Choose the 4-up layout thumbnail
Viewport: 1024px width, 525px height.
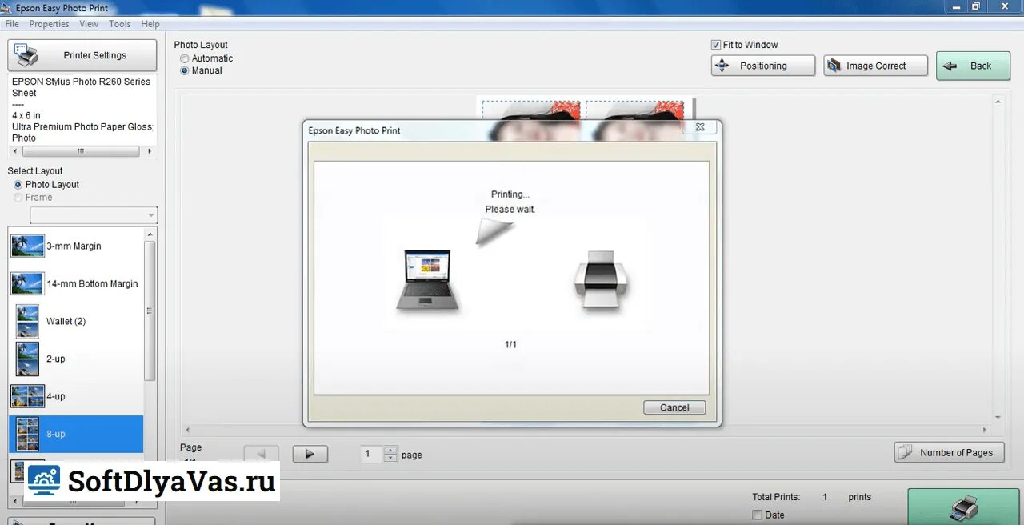(27, 396)
